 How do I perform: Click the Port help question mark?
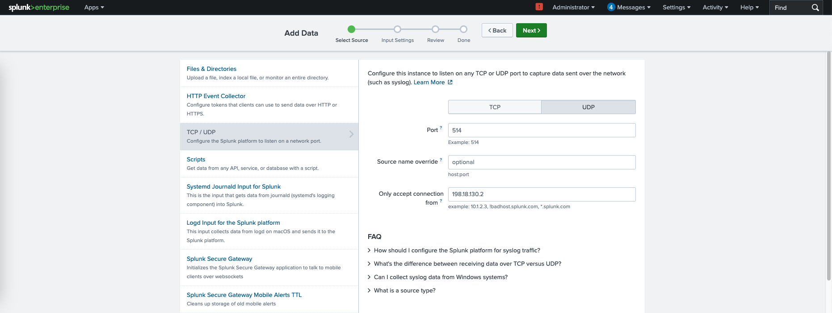(441, 128)
